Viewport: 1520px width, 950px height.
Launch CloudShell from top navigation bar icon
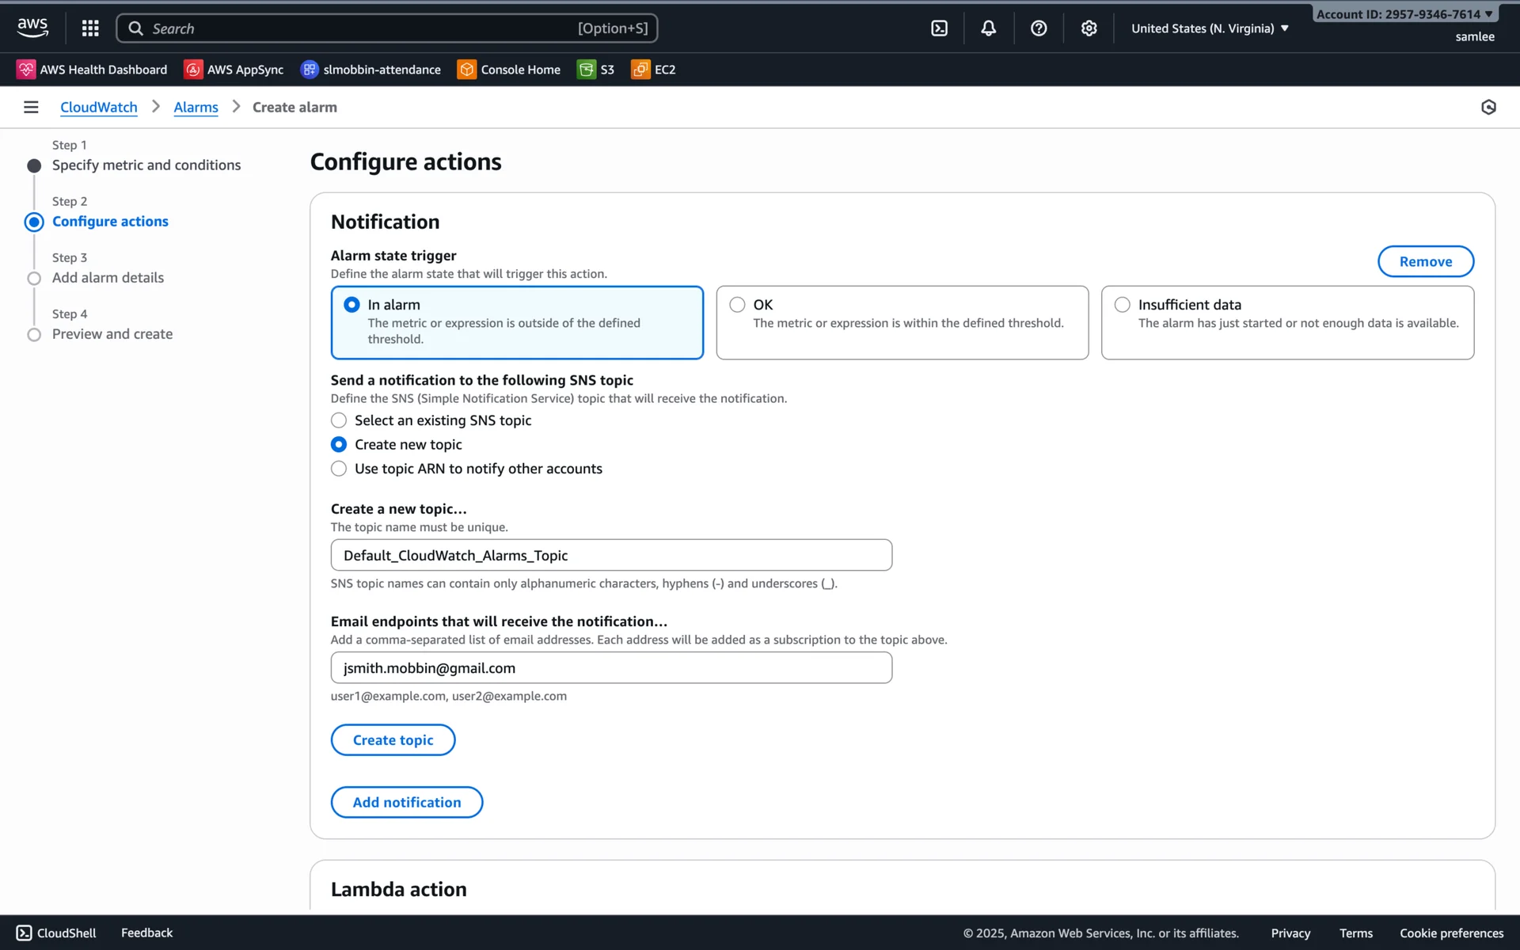point(939,28)
